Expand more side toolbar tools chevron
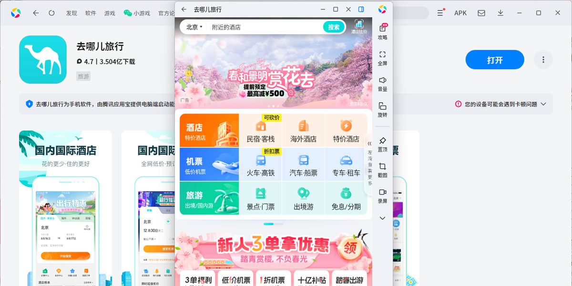The height and width of the screenshot is (286, 572). (382, 218)
